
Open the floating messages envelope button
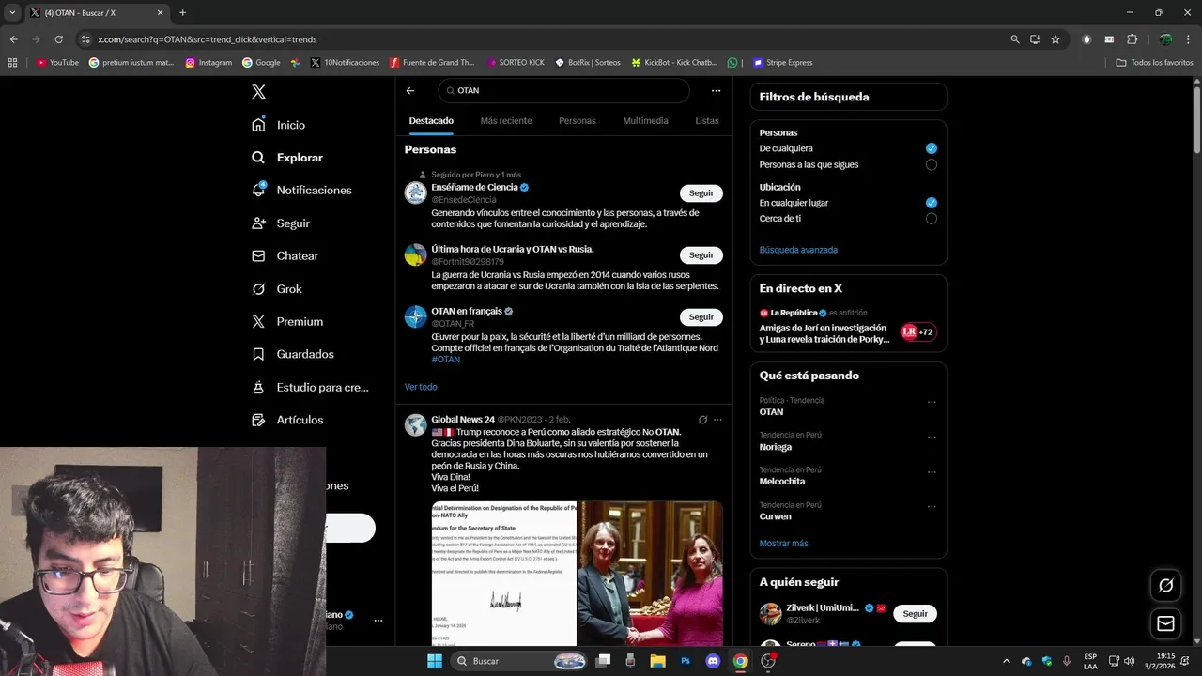(1166, 623)
